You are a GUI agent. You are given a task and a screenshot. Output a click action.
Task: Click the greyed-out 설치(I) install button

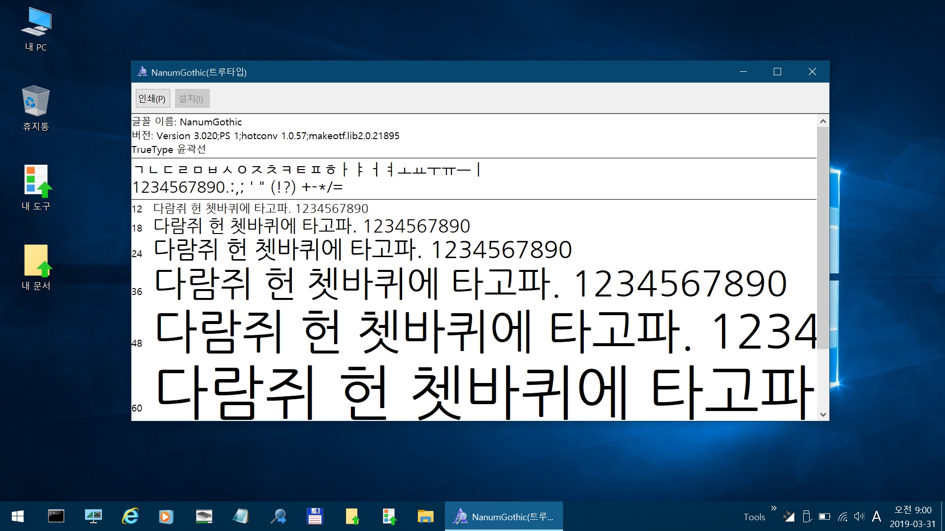[x=192, y=98]
